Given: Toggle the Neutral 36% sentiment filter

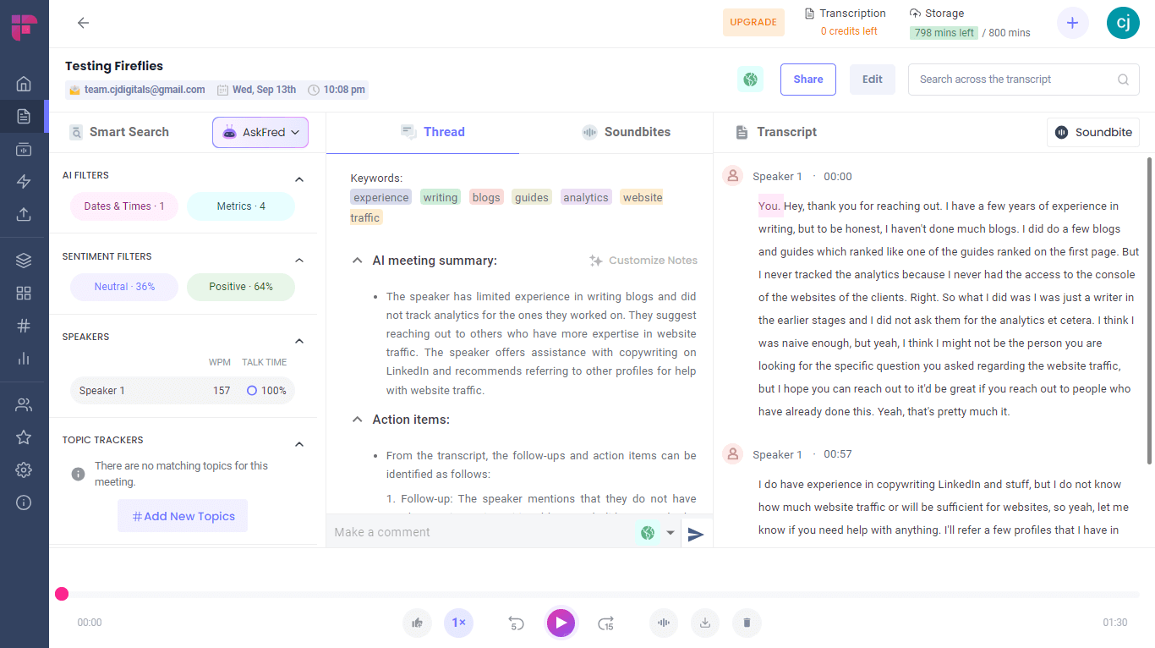Looking at the screenshot, I should [x=124, y=287].
